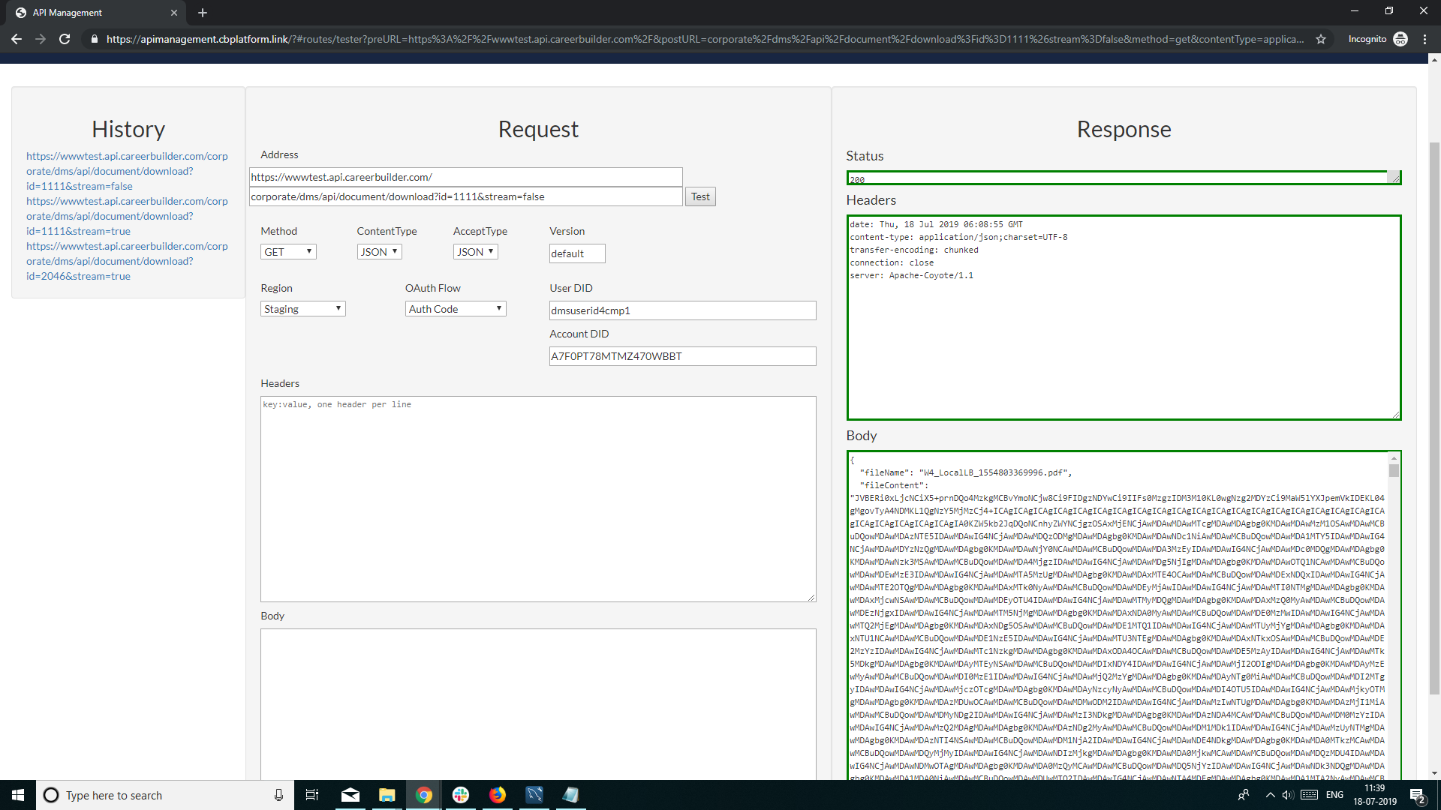Viewport: 1441px width, 810px height.
Task: Open Firefox from the taskbar
Action: click(498, 795)
